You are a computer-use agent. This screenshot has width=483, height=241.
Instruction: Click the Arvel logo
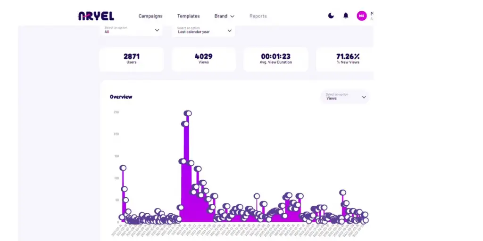coord(96,16)
